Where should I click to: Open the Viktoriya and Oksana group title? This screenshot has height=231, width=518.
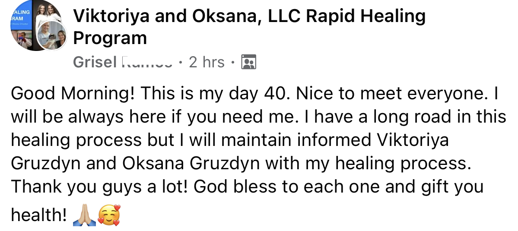[x=249, y=27]
